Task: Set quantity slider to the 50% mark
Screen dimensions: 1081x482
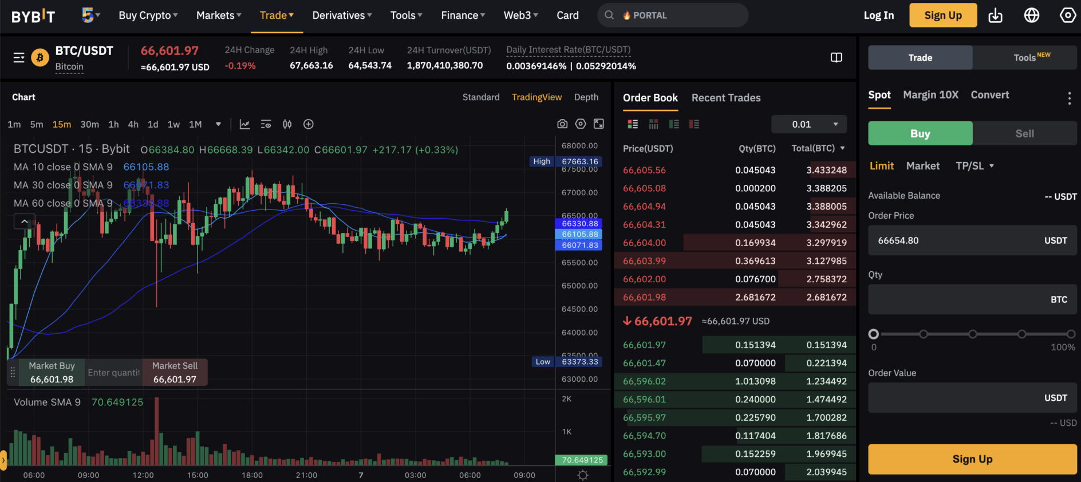Action: click(x=972, y=334)
